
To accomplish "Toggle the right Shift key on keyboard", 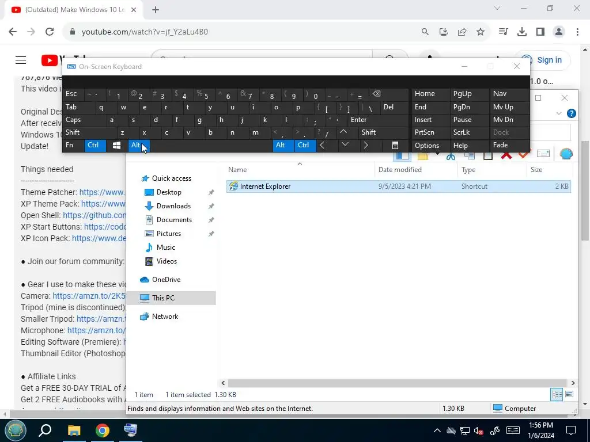I will [x=384, y=132].
